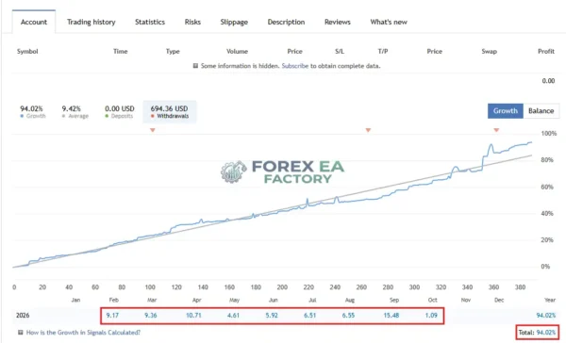Click the S/L column header
Image resolution: width=566 pixels, height=343 pixels.
tap(340, 51)
